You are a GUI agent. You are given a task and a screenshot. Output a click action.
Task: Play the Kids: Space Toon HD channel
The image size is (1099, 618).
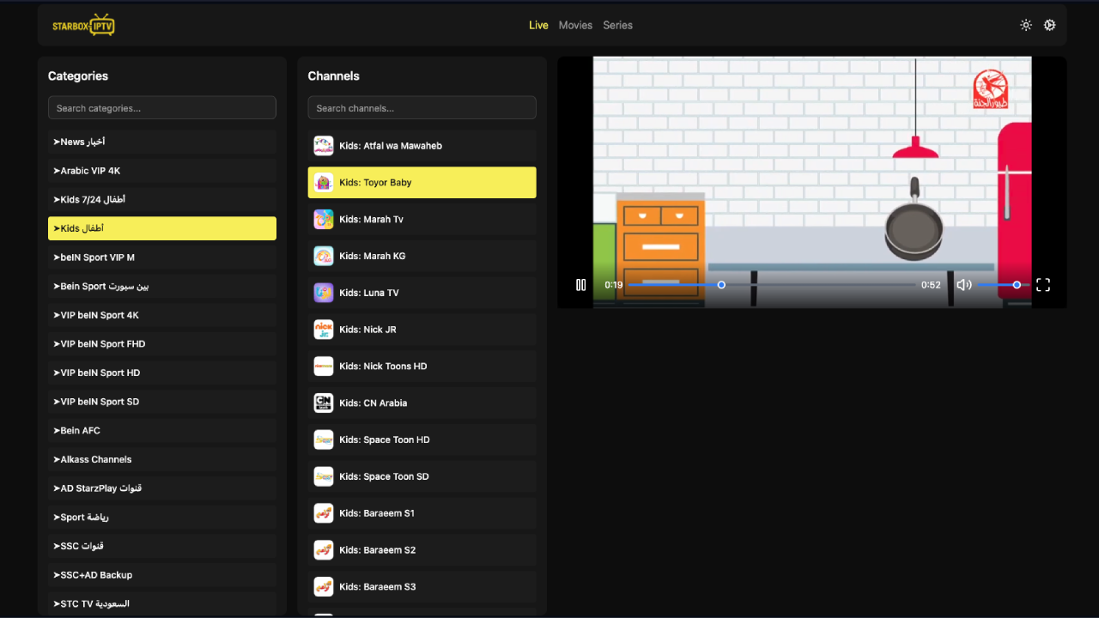click(422, 439)
